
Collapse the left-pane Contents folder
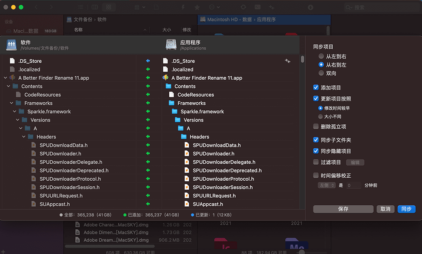click(9, 87)
